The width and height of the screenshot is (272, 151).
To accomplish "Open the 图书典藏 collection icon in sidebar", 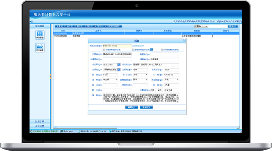I will point(39,47).
